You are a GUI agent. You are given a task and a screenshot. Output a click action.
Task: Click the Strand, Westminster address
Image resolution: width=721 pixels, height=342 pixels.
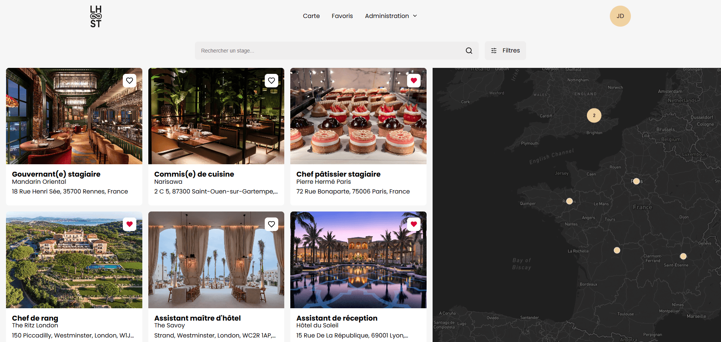coord(215,336)
